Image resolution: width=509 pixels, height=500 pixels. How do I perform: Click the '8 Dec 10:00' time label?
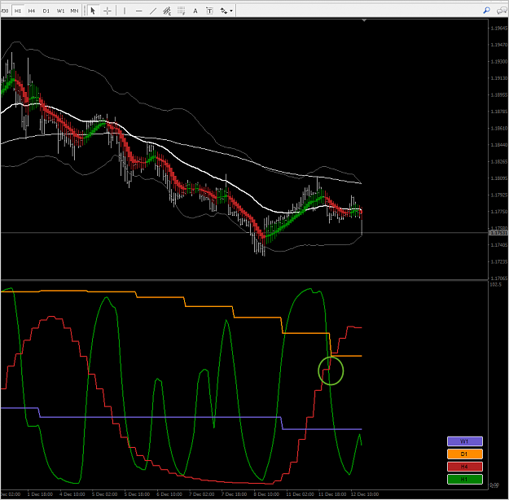[268, 494]
